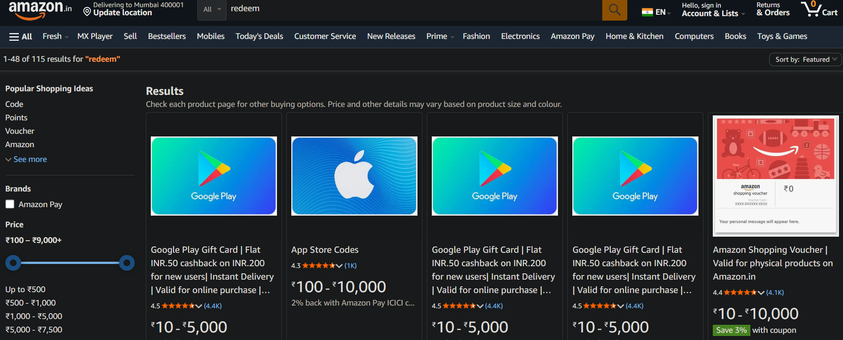Open the Sort by Featured dropdown
The image size is (843, 340).
pos(805,59)
